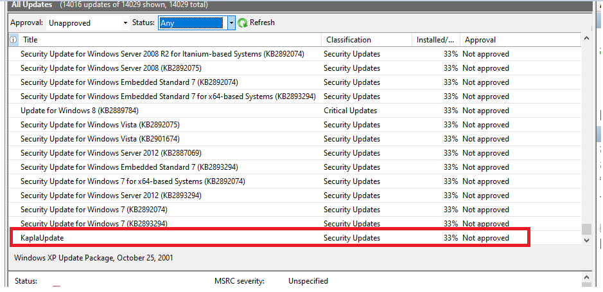The width and height of the screenshot is (603, 292).
Task: Click the update list scroll-down arrow
Action: tap(585, 239)
